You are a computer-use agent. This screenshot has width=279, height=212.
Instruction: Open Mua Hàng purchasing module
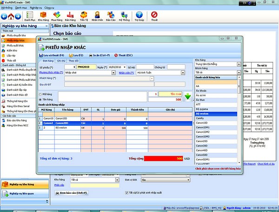pyautogui.click(x=57, y=17)
